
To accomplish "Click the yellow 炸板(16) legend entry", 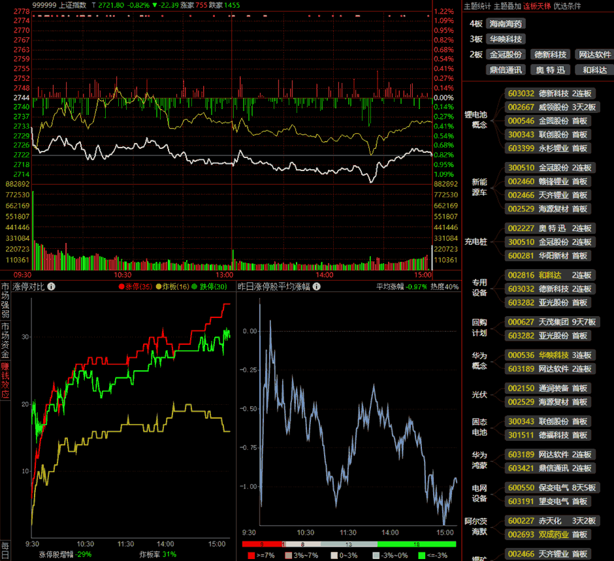I will [x=172, y=287].
